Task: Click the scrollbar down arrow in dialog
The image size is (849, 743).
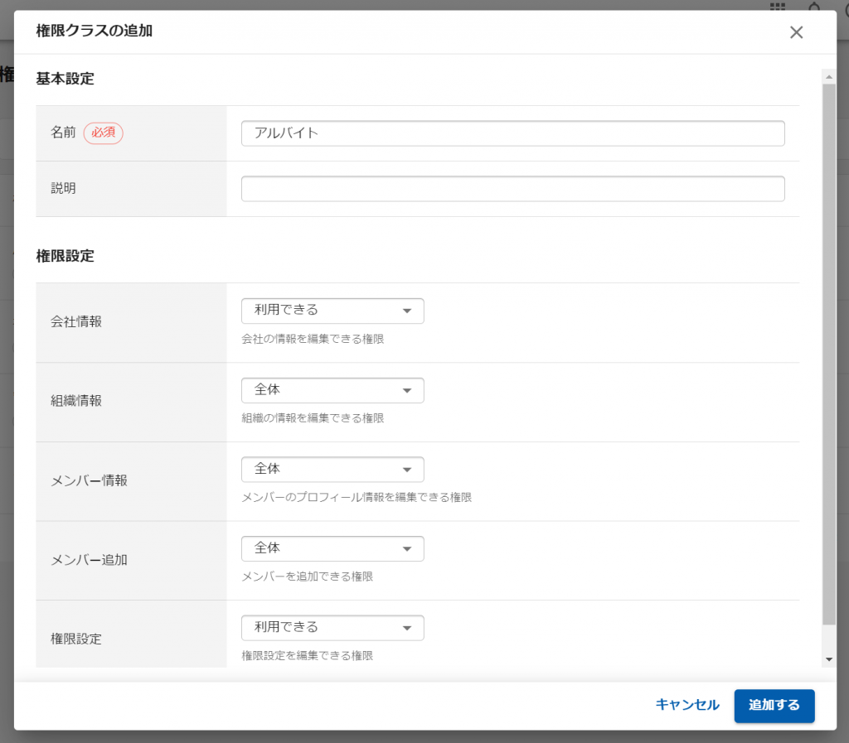Action: click(829, 659)
